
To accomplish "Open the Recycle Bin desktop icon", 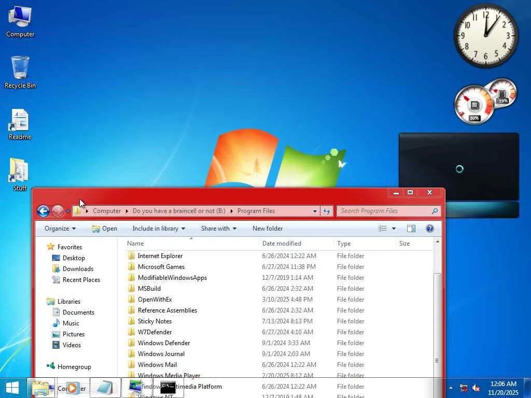I will [20, 73].
